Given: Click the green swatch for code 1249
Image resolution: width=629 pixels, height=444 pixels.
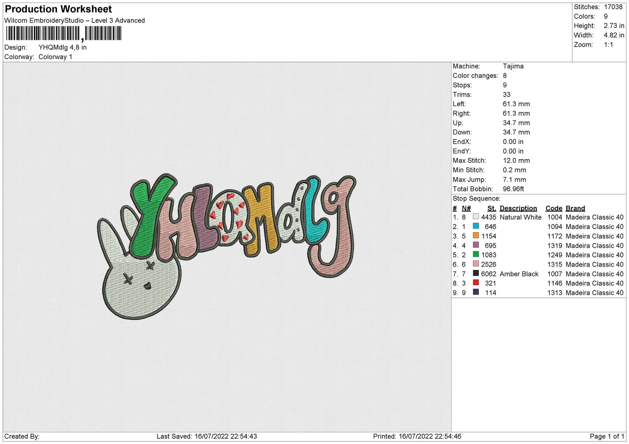Looking at the screenshot, I should click(476, 254).
